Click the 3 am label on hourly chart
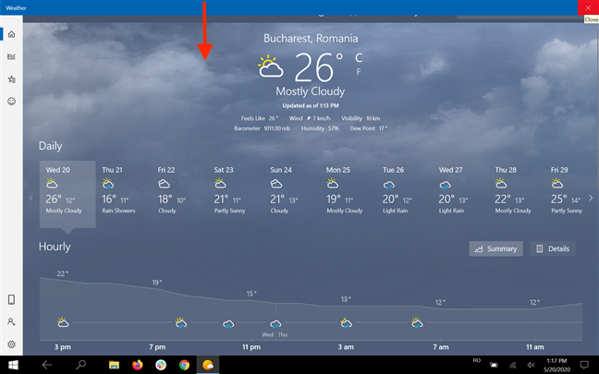This screenshot has width=599, height=374. click(x=346, y=347)
